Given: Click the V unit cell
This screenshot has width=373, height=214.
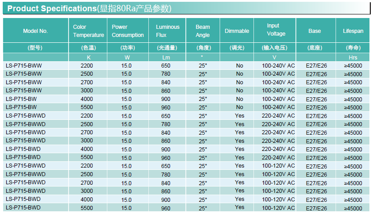Looking at the screenshot, I should [x=274, y=57].
